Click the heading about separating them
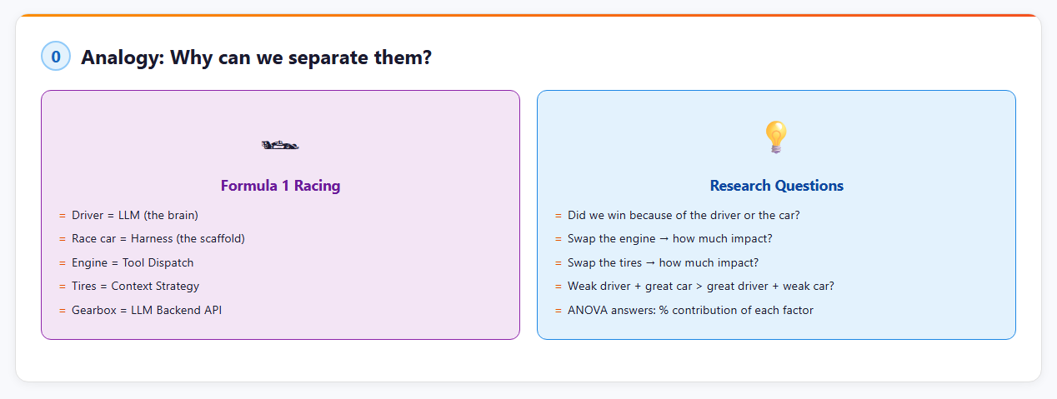The image size is (1057, 399). tap(256, 58)
